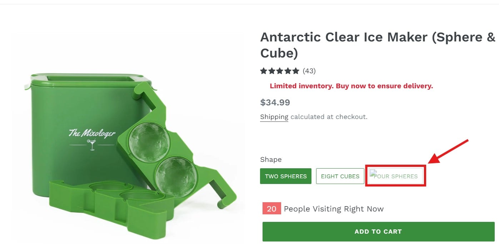Image resolution: width=499 pixels, height=244 pixels.
Task: Click the red annotation arrow
Action: tap(449, 151)
